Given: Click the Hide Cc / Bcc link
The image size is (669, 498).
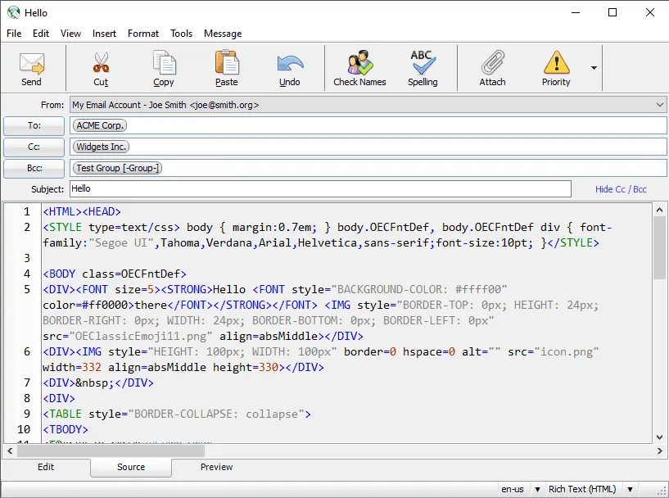Looking at the screenshot, I should pyautogui.click(x=622, y=188).
